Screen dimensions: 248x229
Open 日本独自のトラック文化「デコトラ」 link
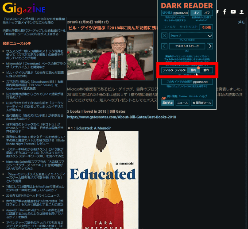click(x=35, y=128)
